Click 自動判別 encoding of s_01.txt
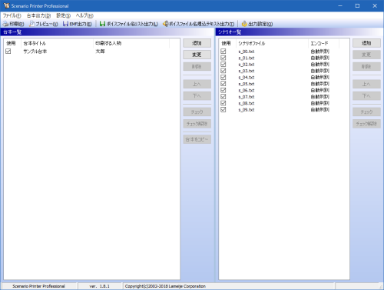Image resolution: width=384 pixels, height=290 pixels. pos(320,58)
